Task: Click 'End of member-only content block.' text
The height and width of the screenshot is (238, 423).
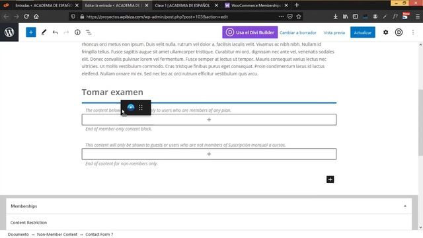Action: pos(118,129)
